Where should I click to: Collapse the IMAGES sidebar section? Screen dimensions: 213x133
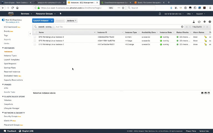coord(3,85)
